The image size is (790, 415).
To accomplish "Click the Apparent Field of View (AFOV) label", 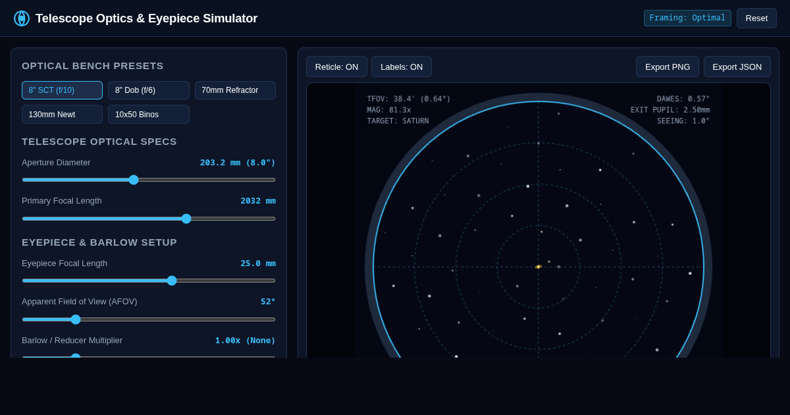I will [x=80, y=302].
